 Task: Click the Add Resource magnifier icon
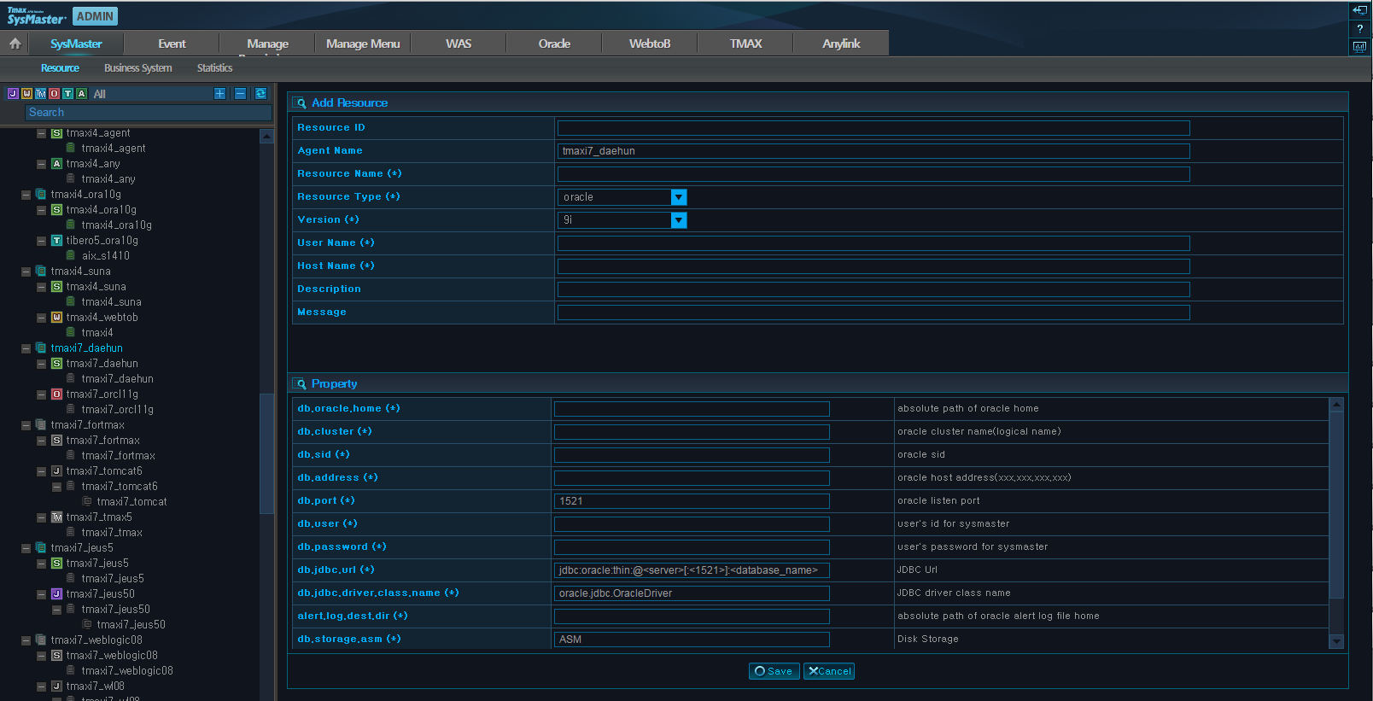[x=301, y=103]
